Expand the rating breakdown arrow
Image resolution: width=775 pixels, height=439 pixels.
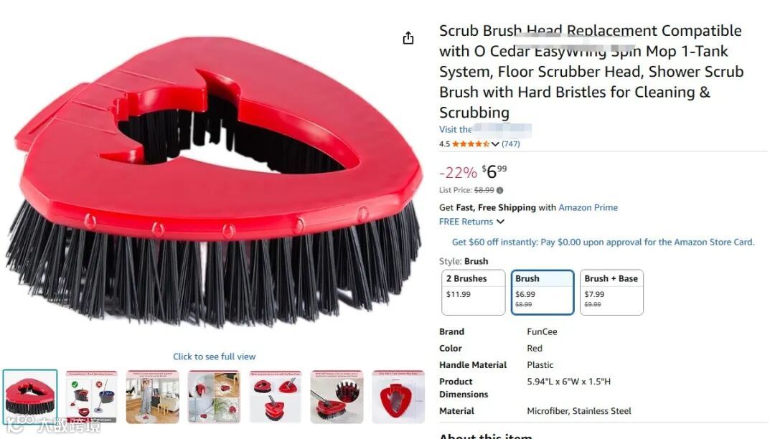494,143
